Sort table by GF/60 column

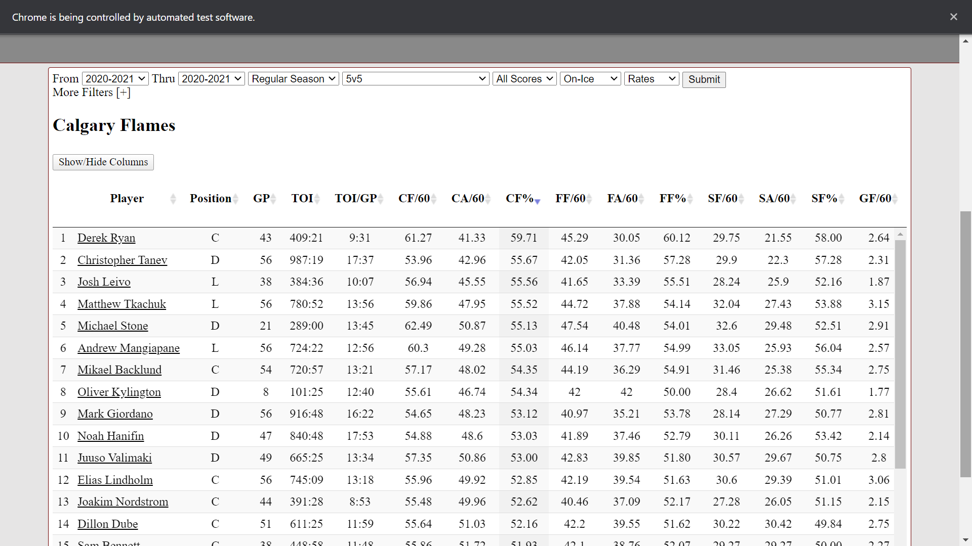click(875, 199)
